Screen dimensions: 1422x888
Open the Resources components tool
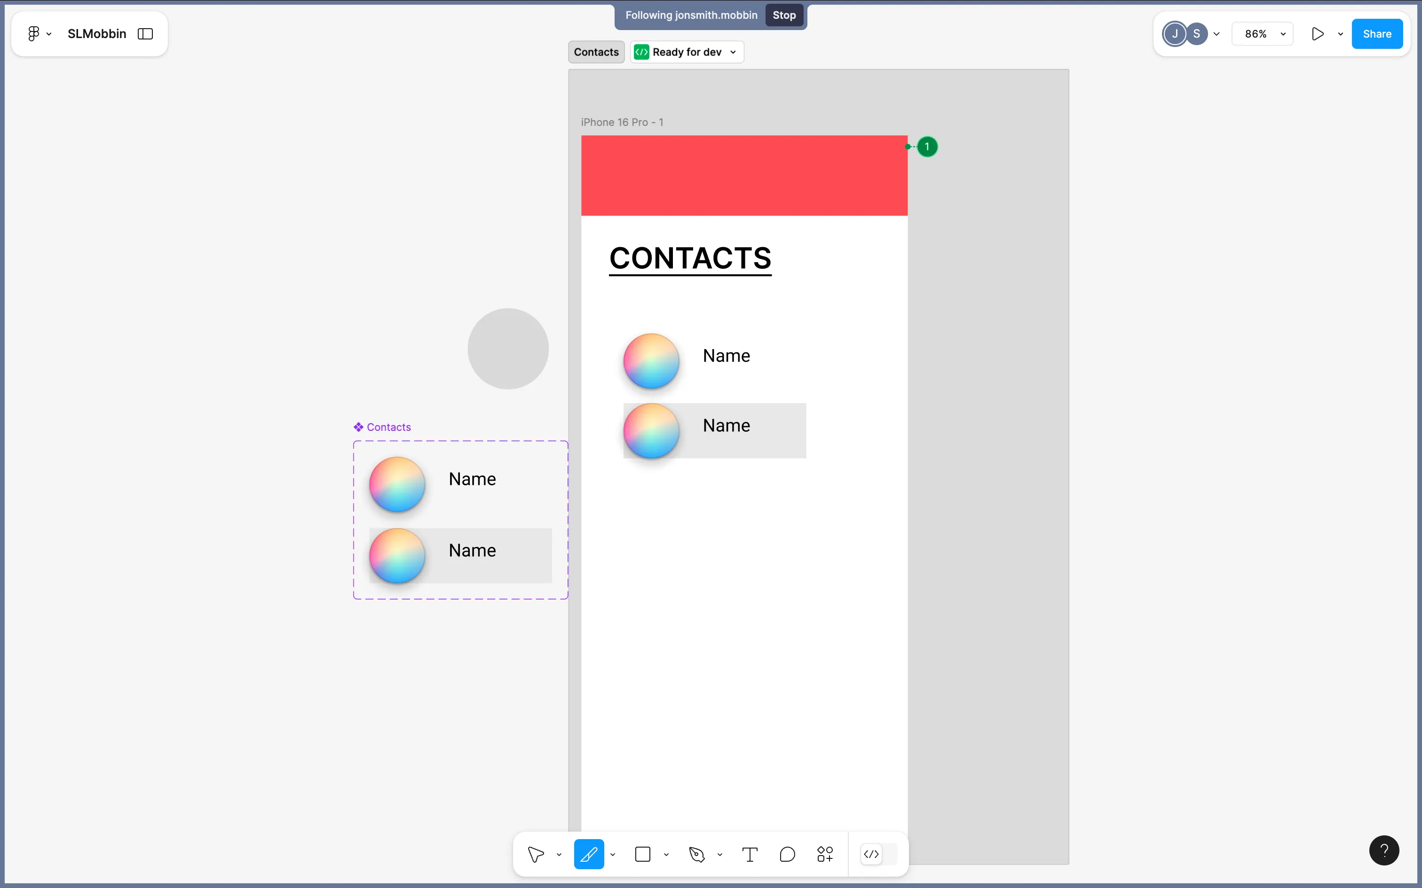825,854
